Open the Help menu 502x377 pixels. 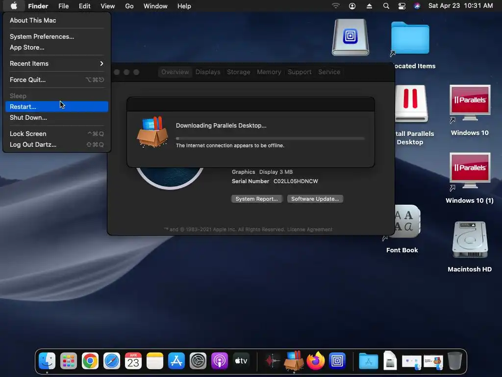(x=184, y=6)
